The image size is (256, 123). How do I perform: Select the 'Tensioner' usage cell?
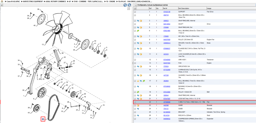click(x=210, y=60)
